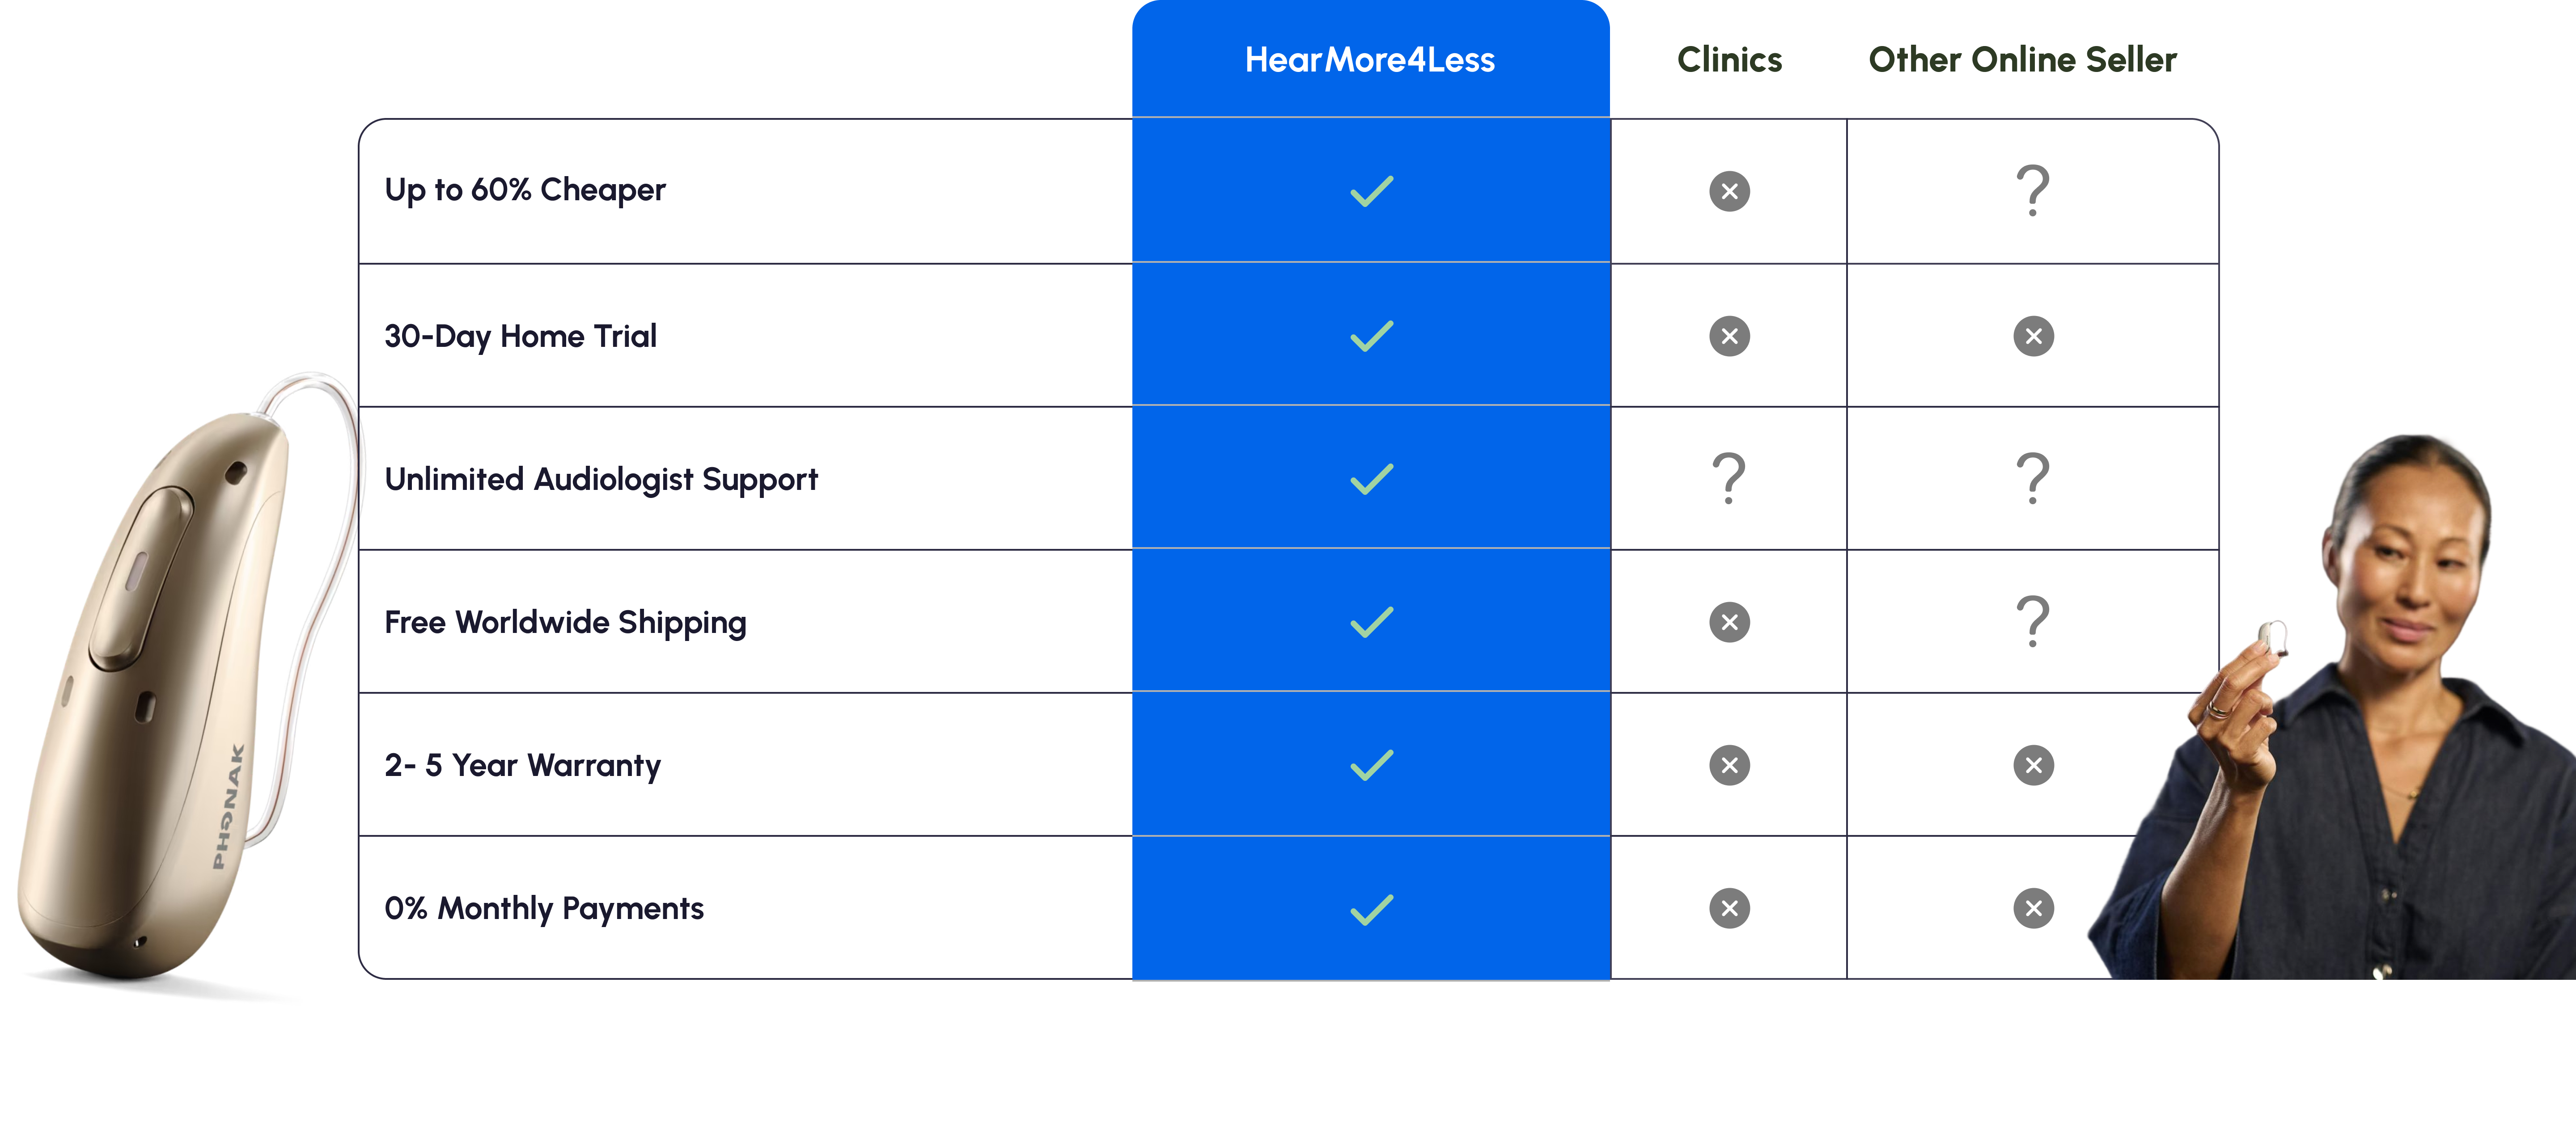2576x1130 pixels.
Task: Click Clinics X icon for 30-Day Home Trial
Action: [x=1729, y=336]
